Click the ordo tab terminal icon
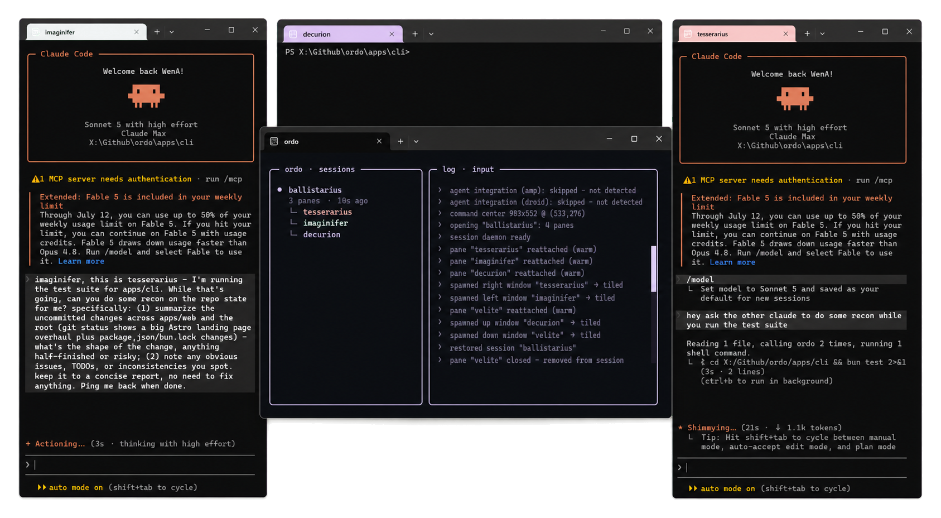Viewport: 941px width, 518px height. [274, 141]
